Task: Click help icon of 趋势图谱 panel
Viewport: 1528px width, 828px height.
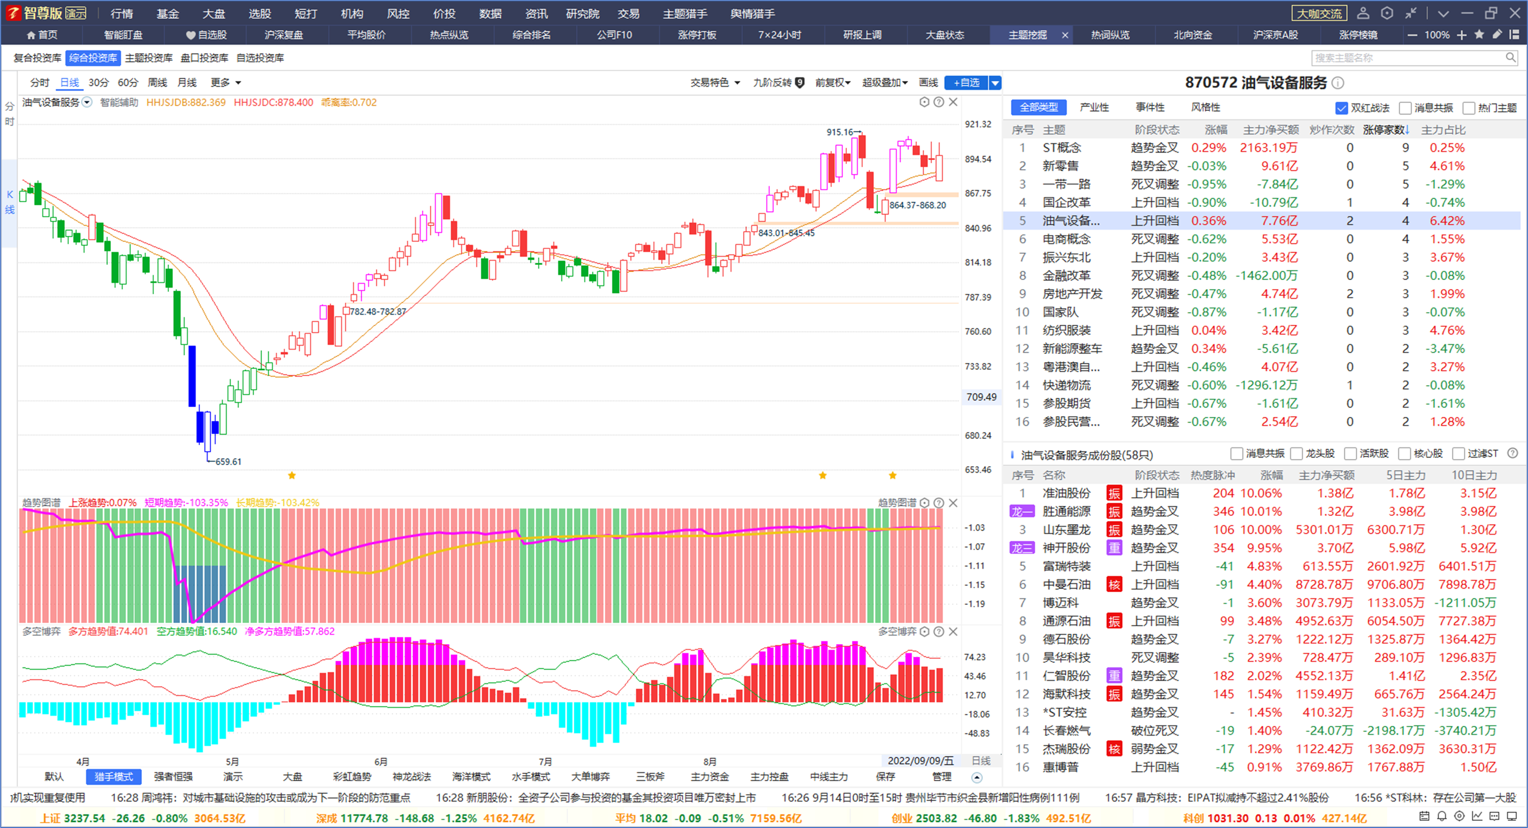Action: tap(938, 503)
